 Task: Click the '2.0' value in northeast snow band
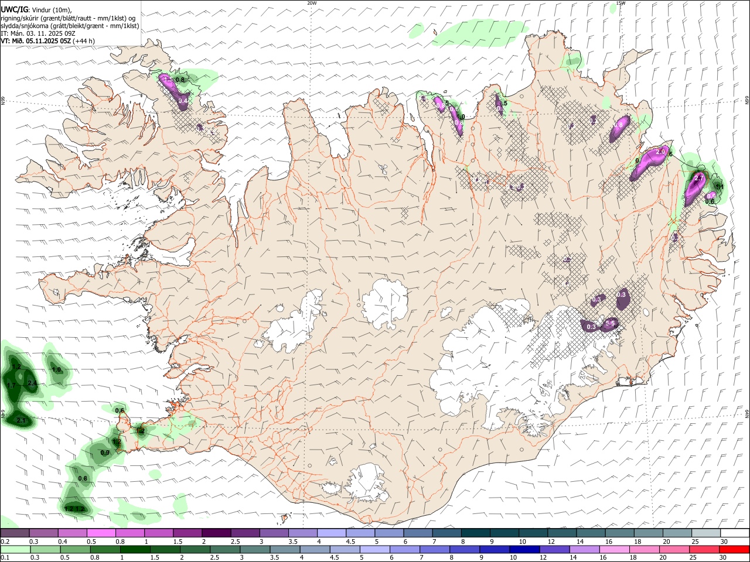[x=660, y=152]
